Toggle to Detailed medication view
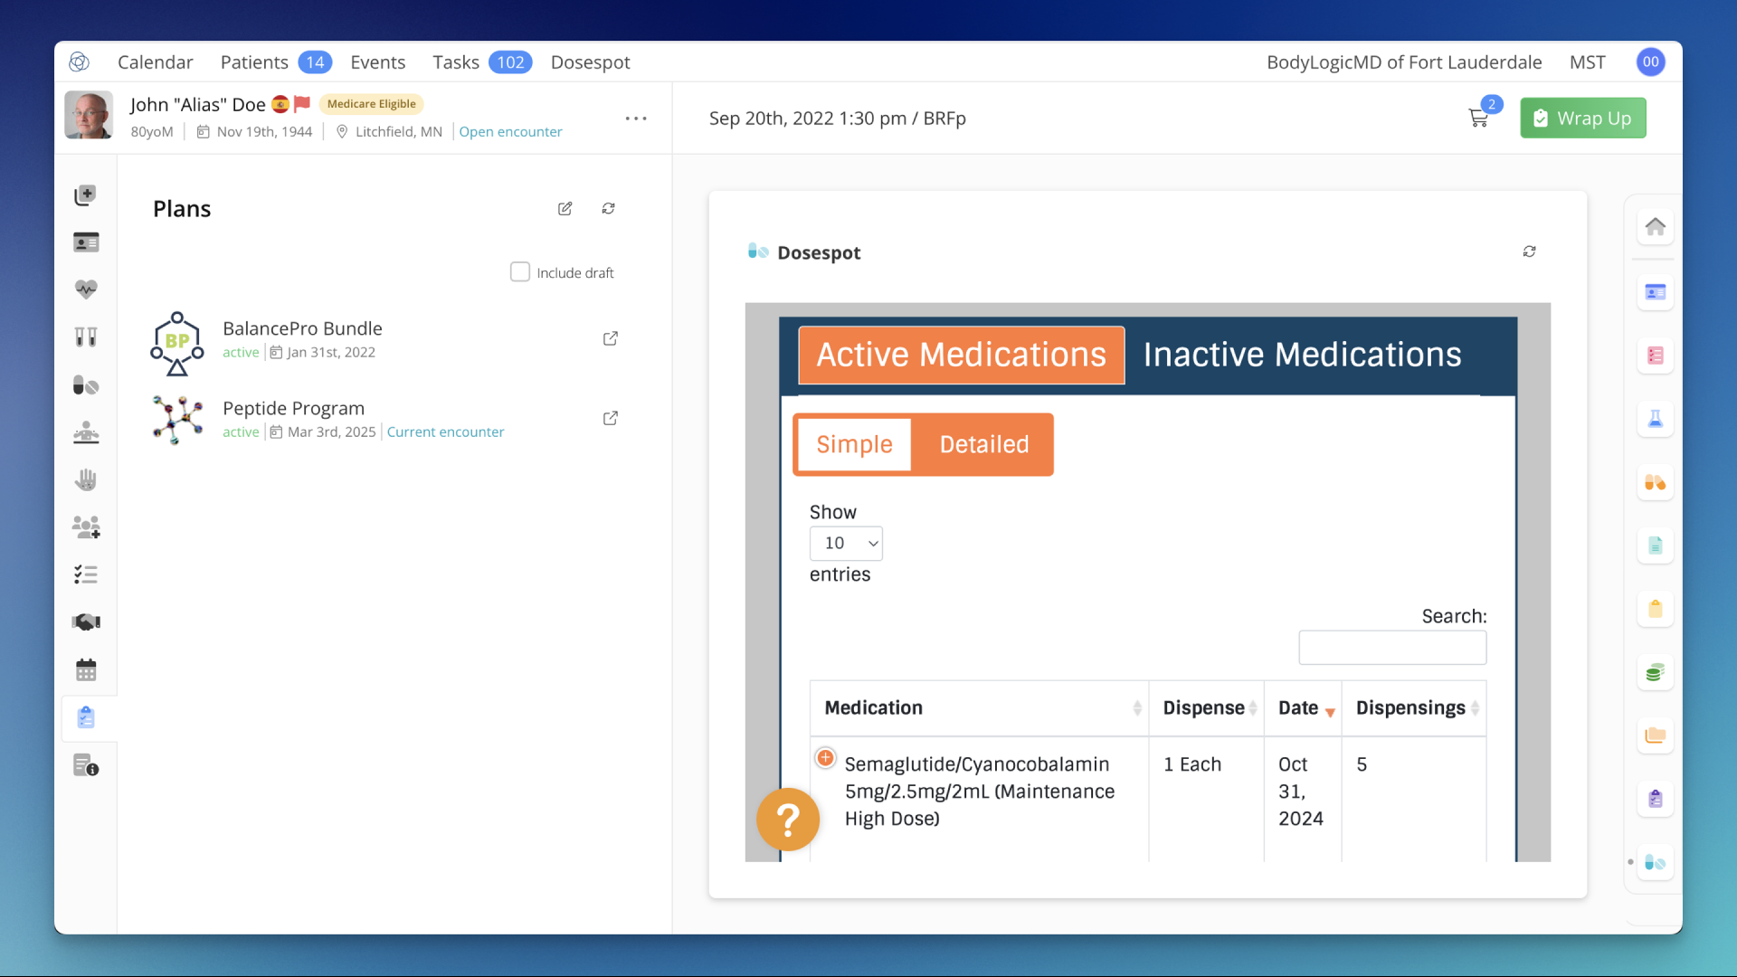1737x977 pixels. (983, 444)
